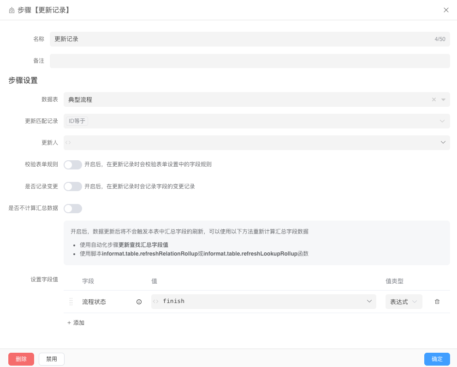
Task: Click the 添加 plus icon to add field
Action: tap(69, 323)
